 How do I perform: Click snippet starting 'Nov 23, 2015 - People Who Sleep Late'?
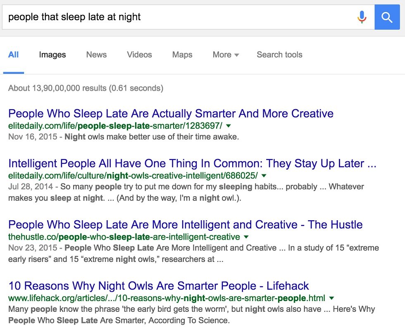pyautogui.click(x=193, y=253)
